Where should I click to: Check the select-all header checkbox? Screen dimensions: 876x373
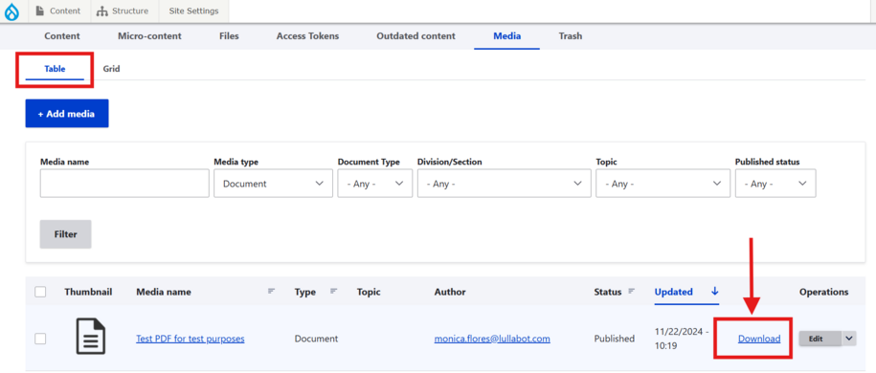pos(40,292)
